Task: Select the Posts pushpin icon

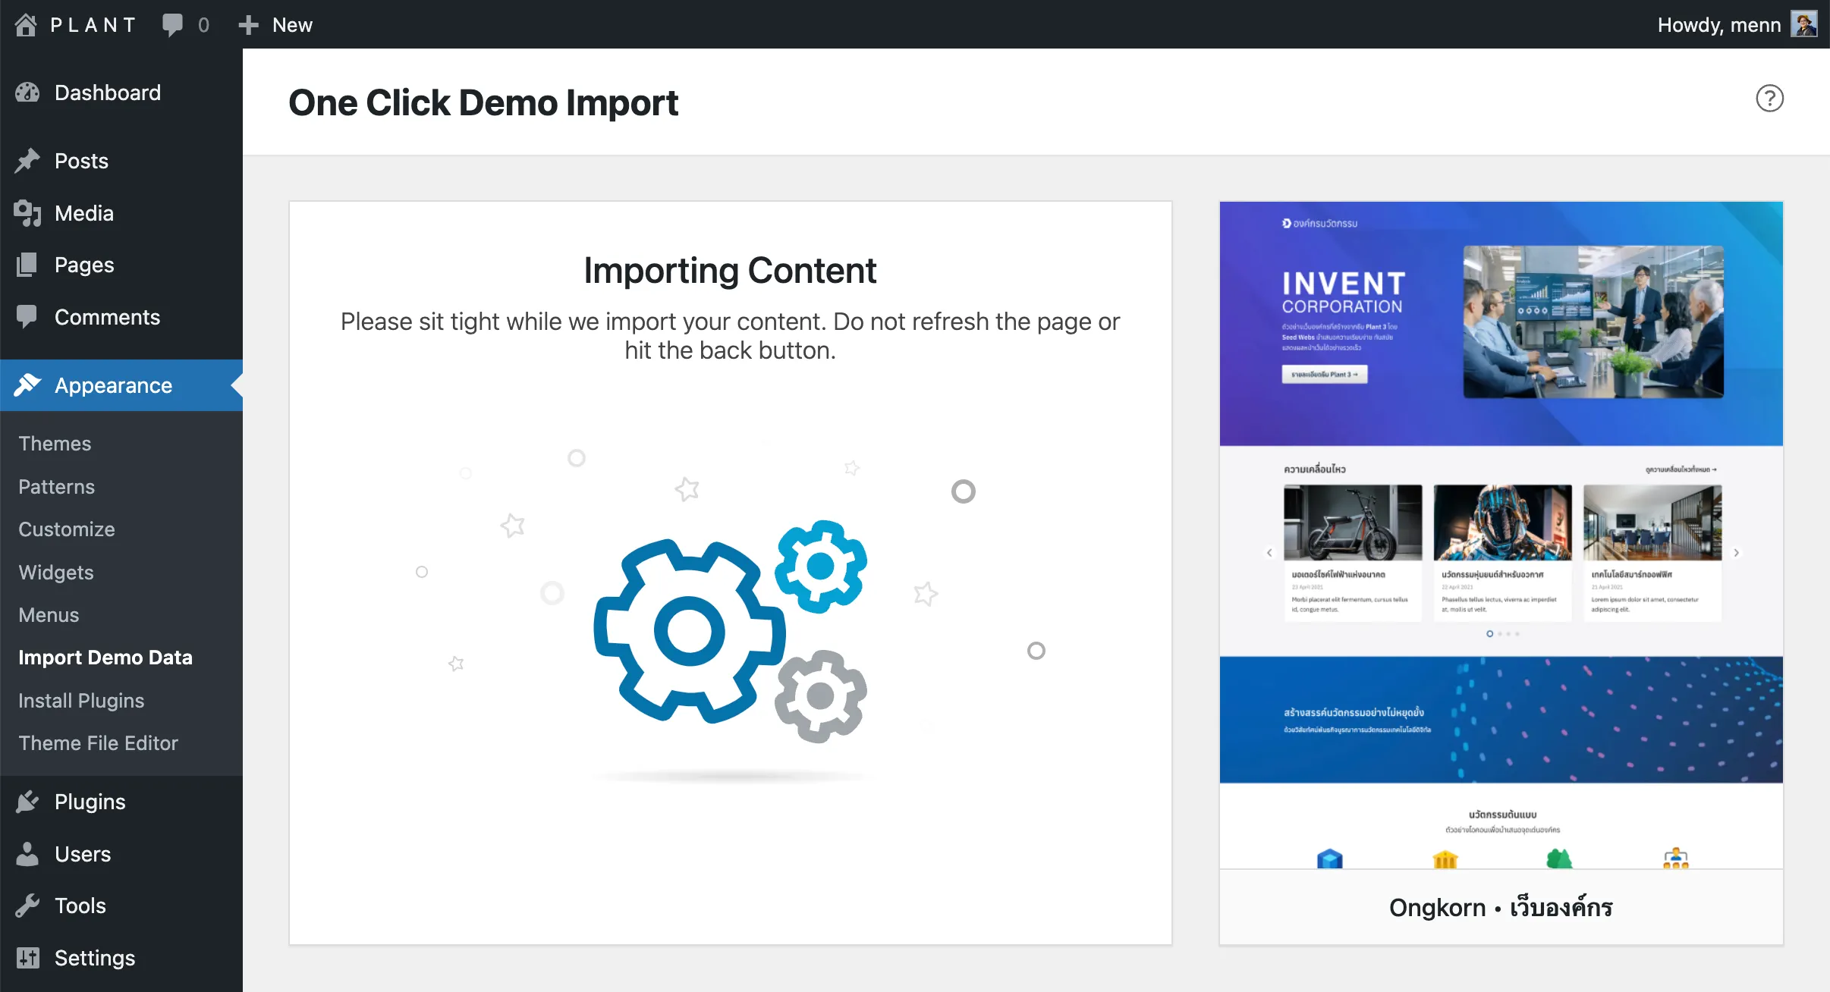Action: click(28, 160)
